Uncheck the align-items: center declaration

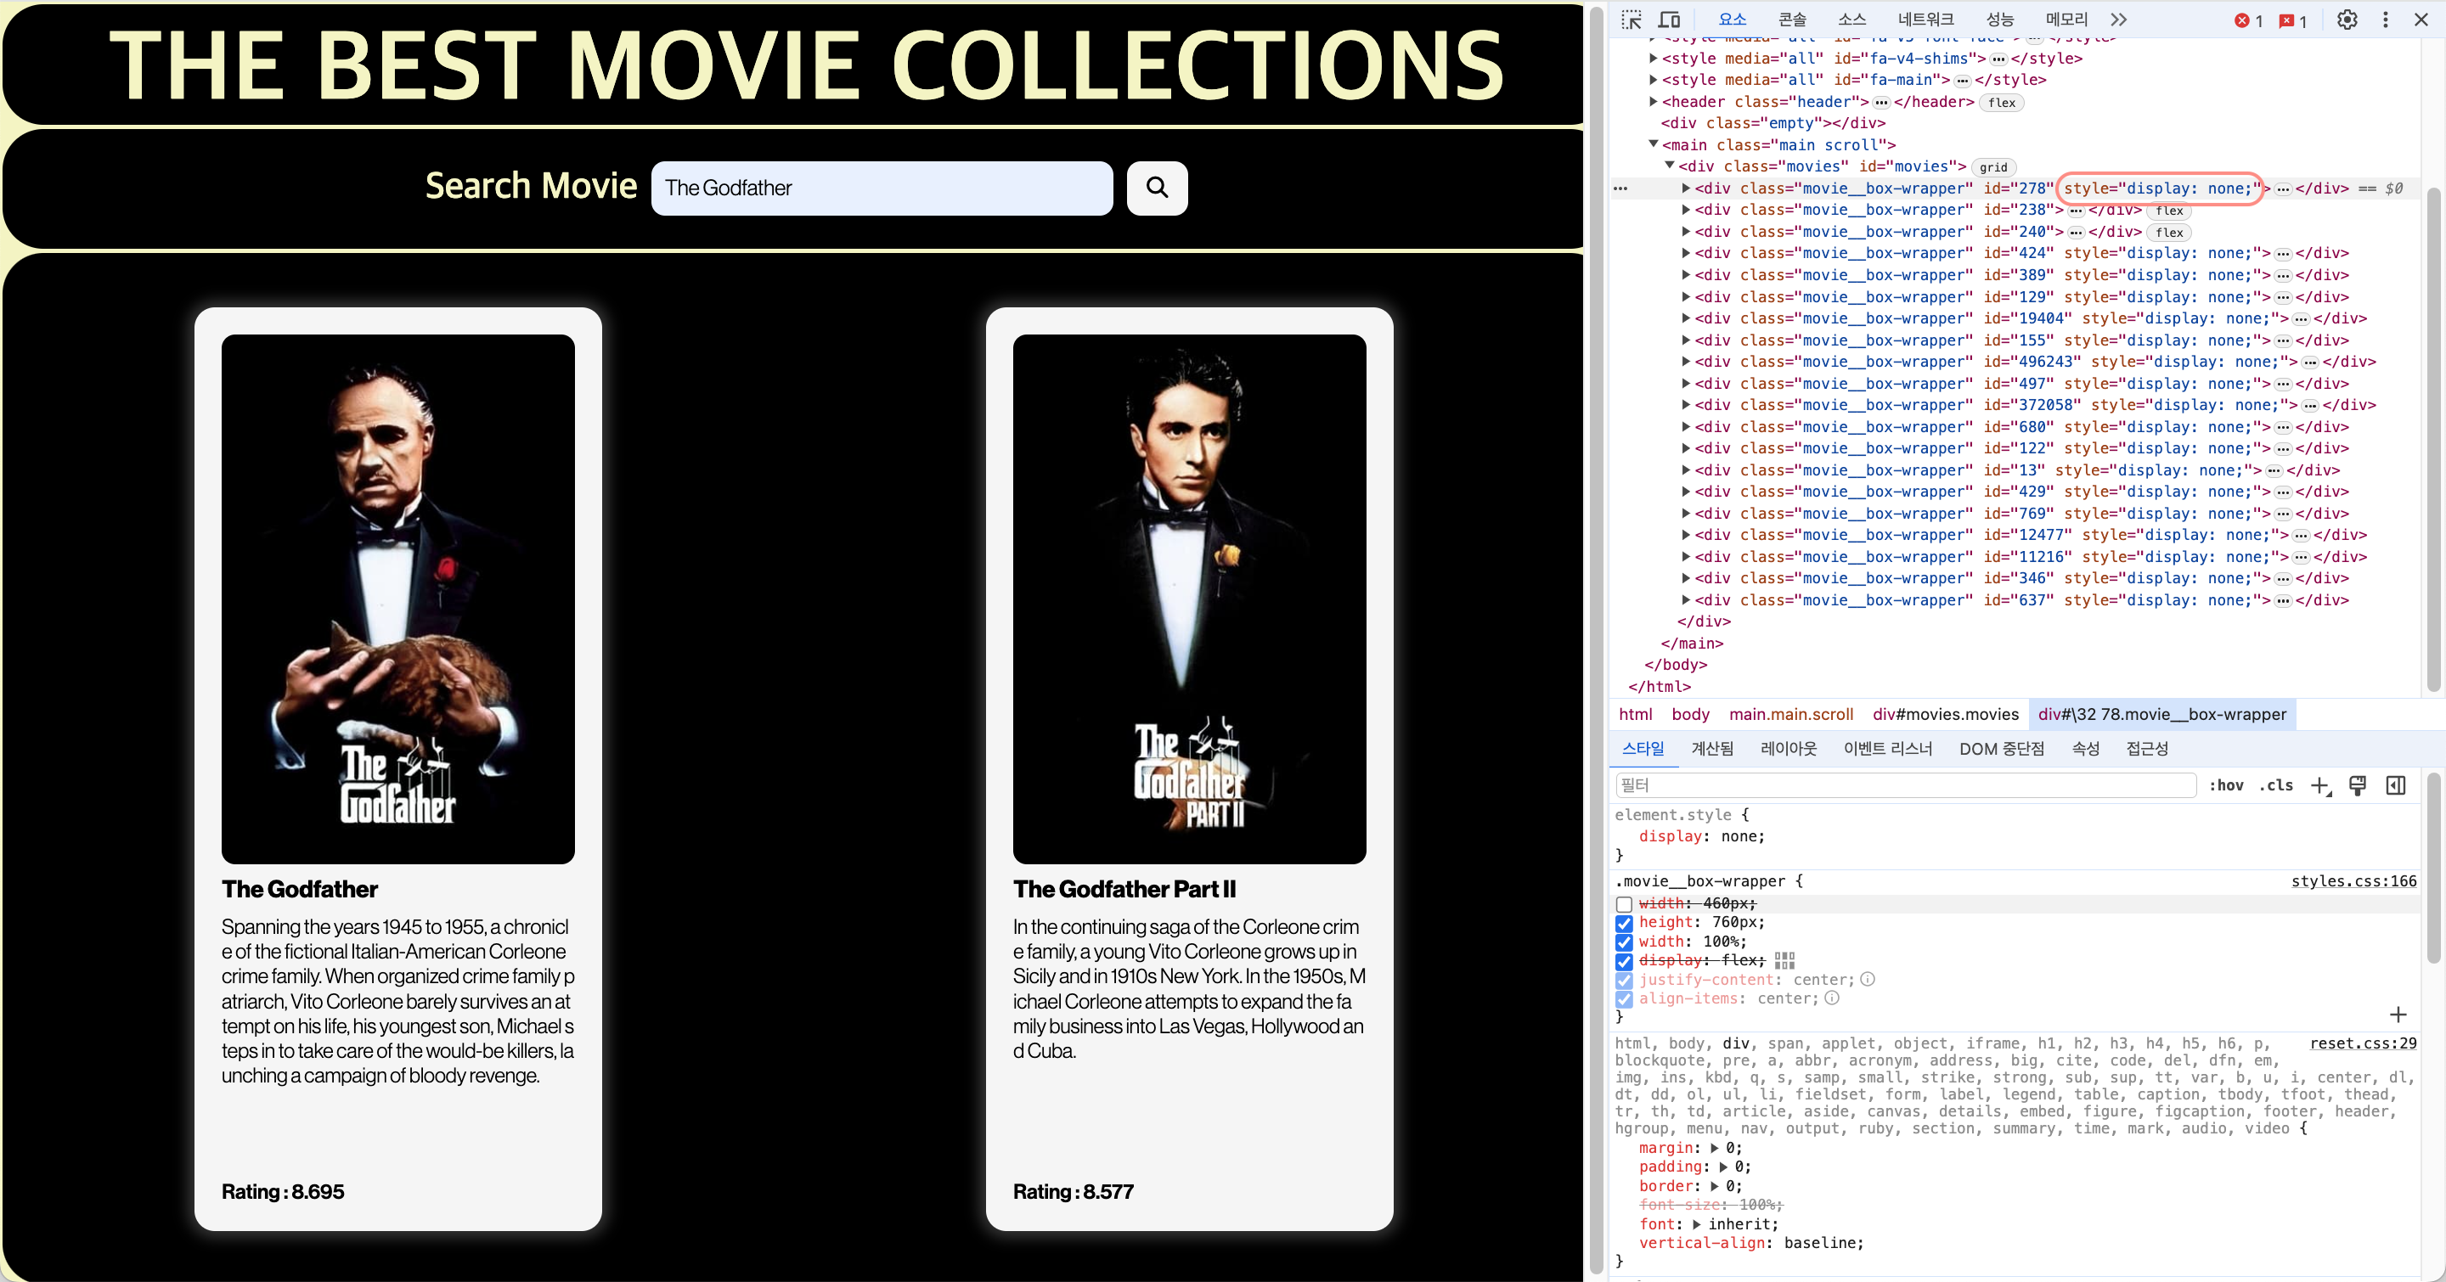[x=1624, y=999]
